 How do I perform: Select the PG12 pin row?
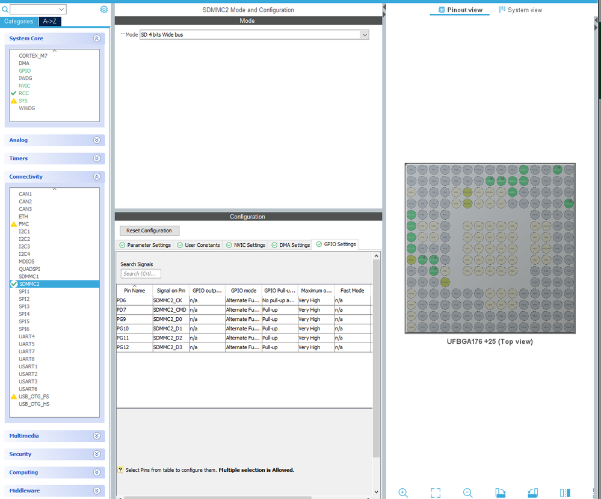pyautogui.click(x=244, y=347)
